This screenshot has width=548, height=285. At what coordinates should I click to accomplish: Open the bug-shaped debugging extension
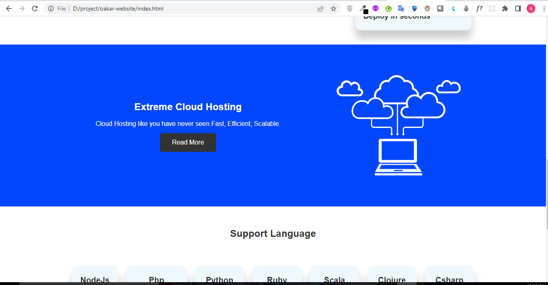tap(466, 8)
